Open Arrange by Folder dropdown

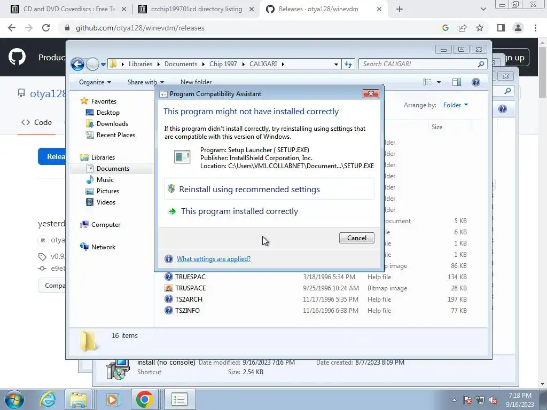coord(456,105)
